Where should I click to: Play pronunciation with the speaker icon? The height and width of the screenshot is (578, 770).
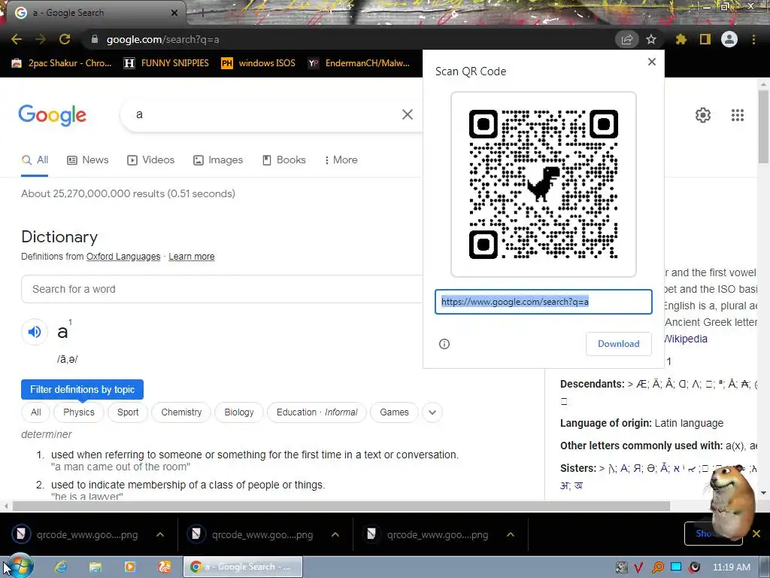click(x=35, y=332)
